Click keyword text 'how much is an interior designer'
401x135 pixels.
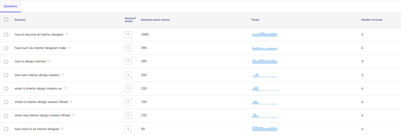[x=37, y=129]
